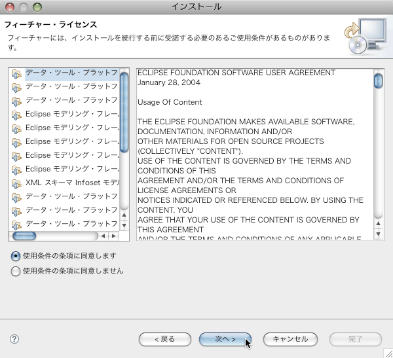Cancel the install with キャンセル

[290, 339]
